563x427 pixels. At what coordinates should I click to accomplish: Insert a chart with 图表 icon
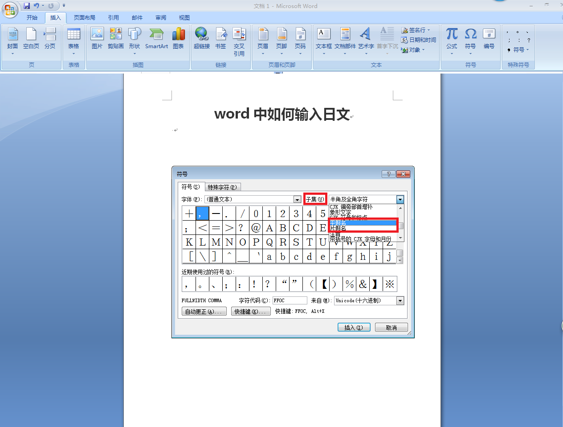[178, 38]
